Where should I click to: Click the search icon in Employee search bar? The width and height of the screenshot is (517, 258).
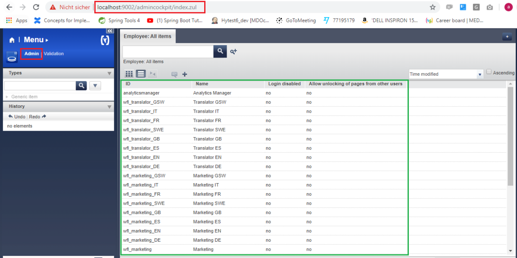pos(220,52)
